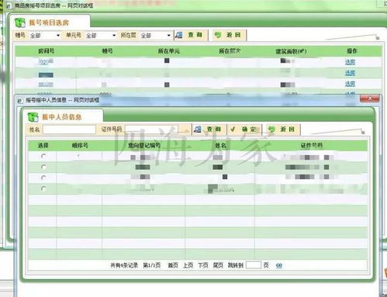Image resolution: width=387 pixels, height=297 pixels.
Task: Click the green box icon beside 摇中人员信息
Action: pyautogui.click(x=33, y=117)
